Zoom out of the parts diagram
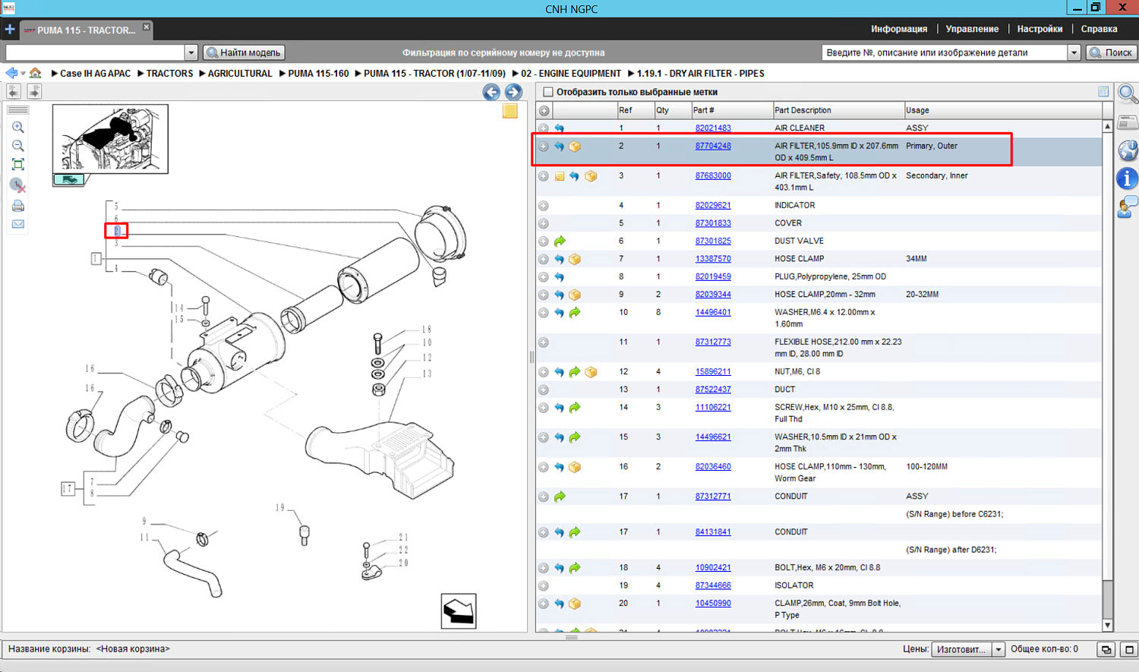The height and width of the screenshot is (672, 1139). point(18,146)
